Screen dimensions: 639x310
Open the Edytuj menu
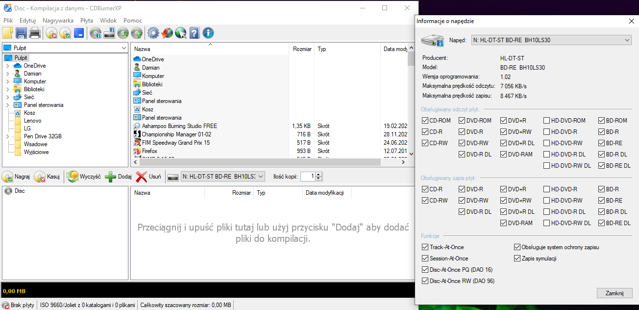tap(27, 21)
